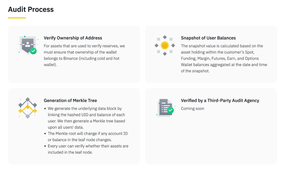Click the yellow underline beneath Audit Process
The image size is (282, 169).
[x=17, y=18]
